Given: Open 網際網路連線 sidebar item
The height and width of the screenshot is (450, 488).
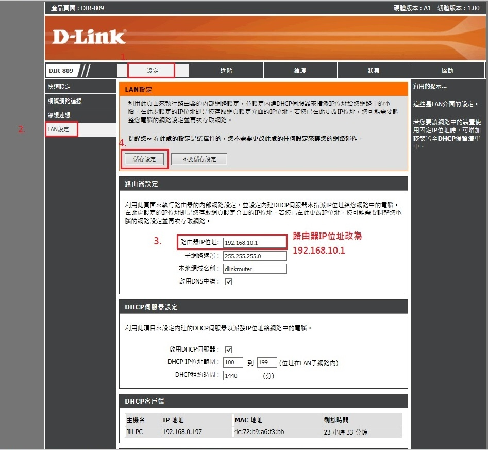Looking at the screenshot, I should 80,101.
